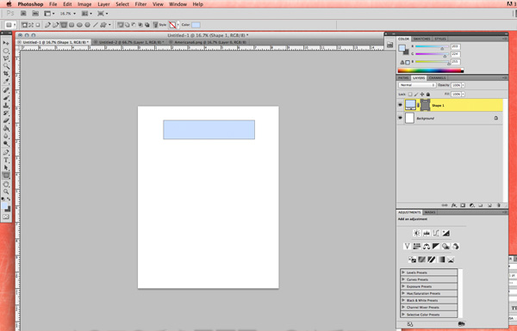Toggle lock all
The image size is (517, 331).
428,95
